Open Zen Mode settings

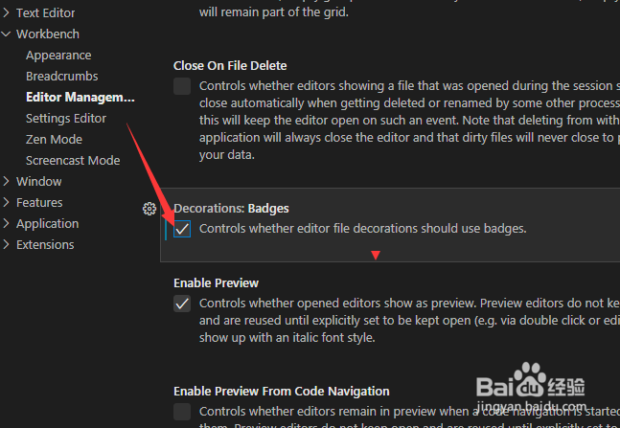pyautogui.click(x=55, y=140)
